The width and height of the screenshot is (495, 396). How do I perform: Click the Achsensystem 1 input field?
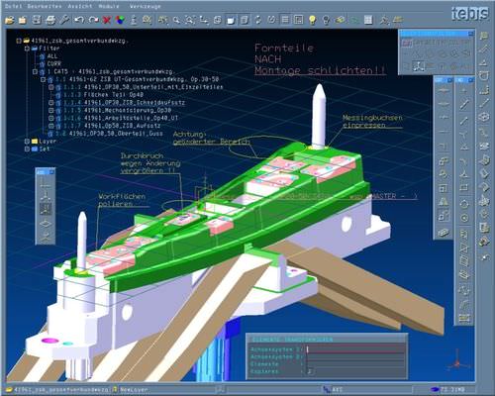click(355, 349)
